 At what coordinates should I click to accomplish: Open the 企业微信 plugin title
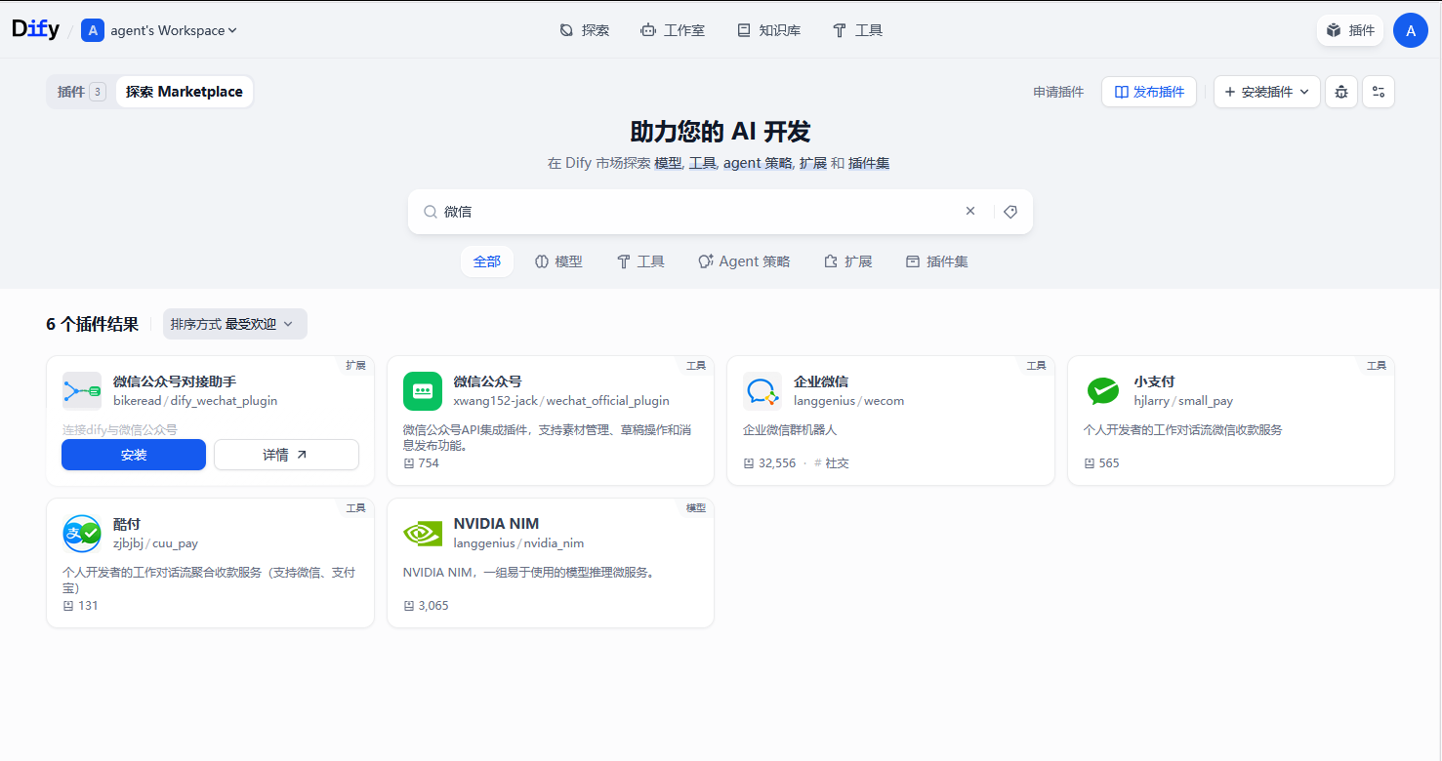(x=821, y=381)
